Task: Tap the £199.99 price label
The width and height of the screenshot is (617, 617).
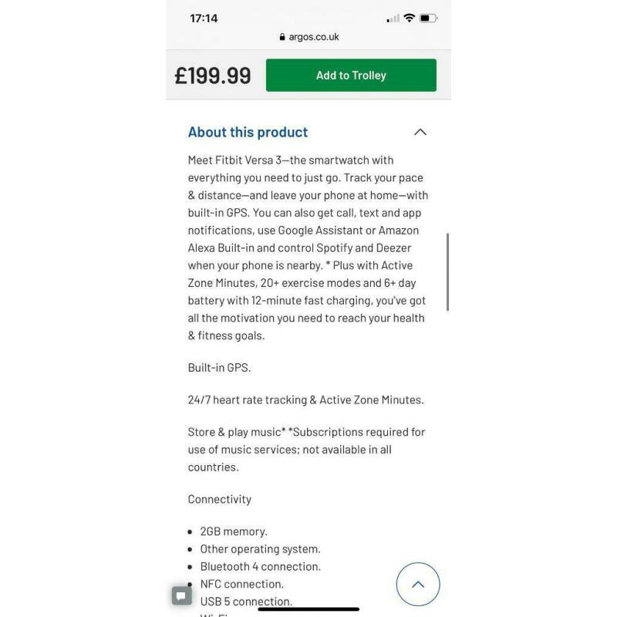Action: [x=213, y=76]
